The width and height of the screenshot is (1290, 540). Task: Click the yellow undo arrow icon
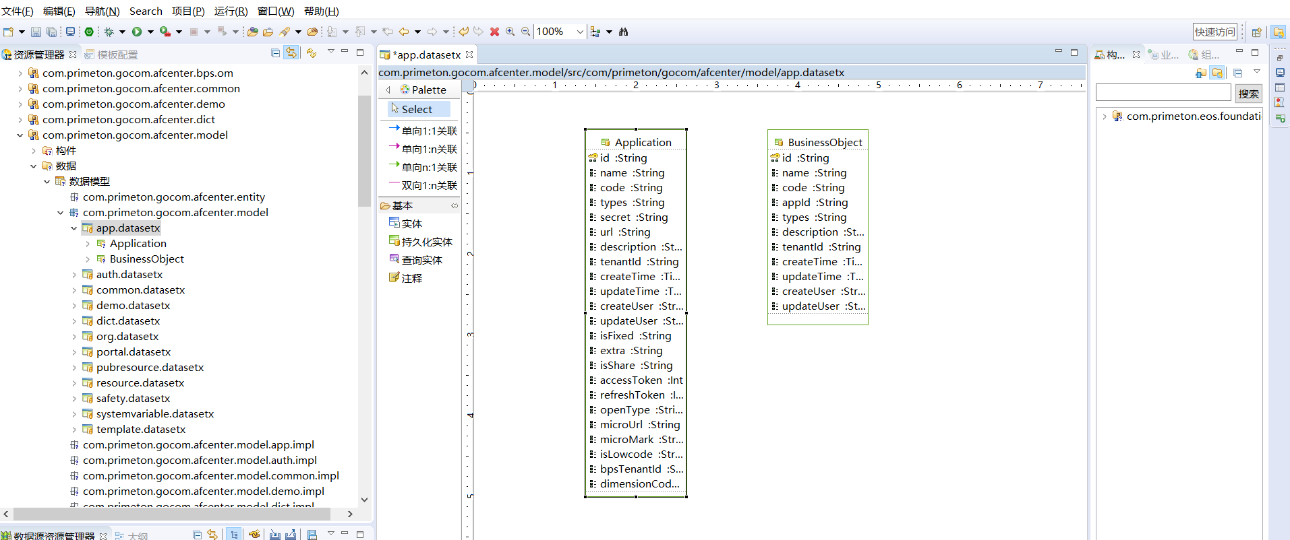pyautogui.click(x=464, y=32)
